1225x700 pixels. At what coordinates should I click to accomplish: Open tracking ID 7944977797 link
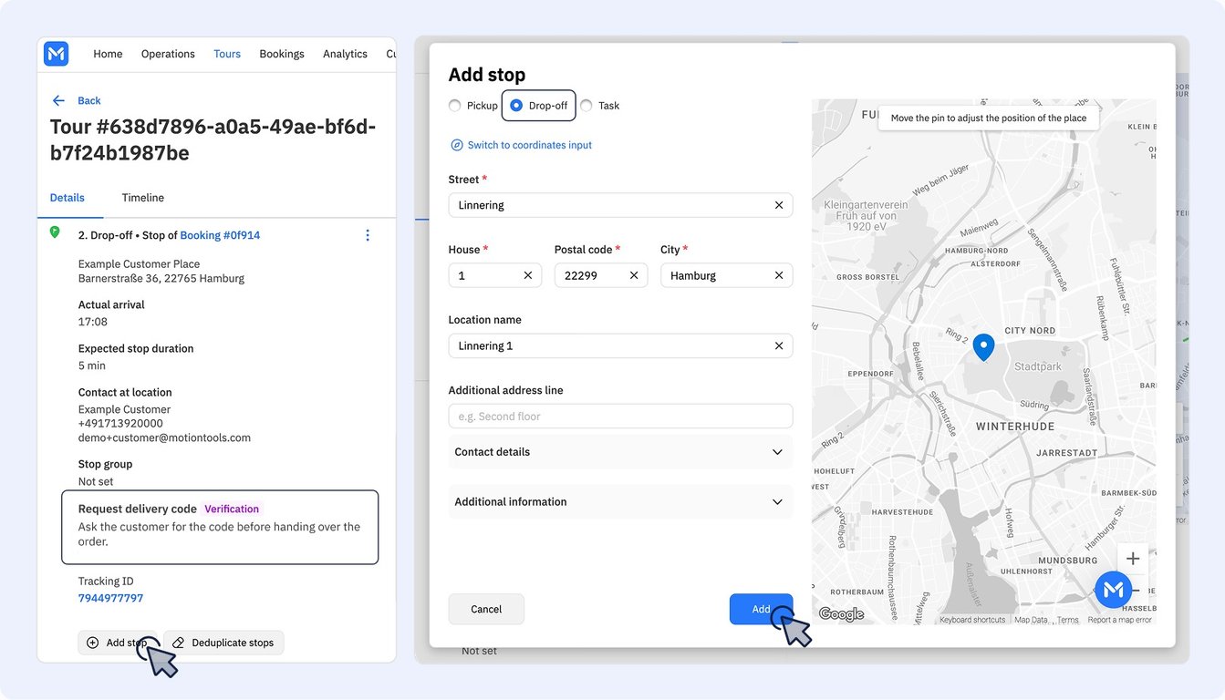click(x=110, y=598)
